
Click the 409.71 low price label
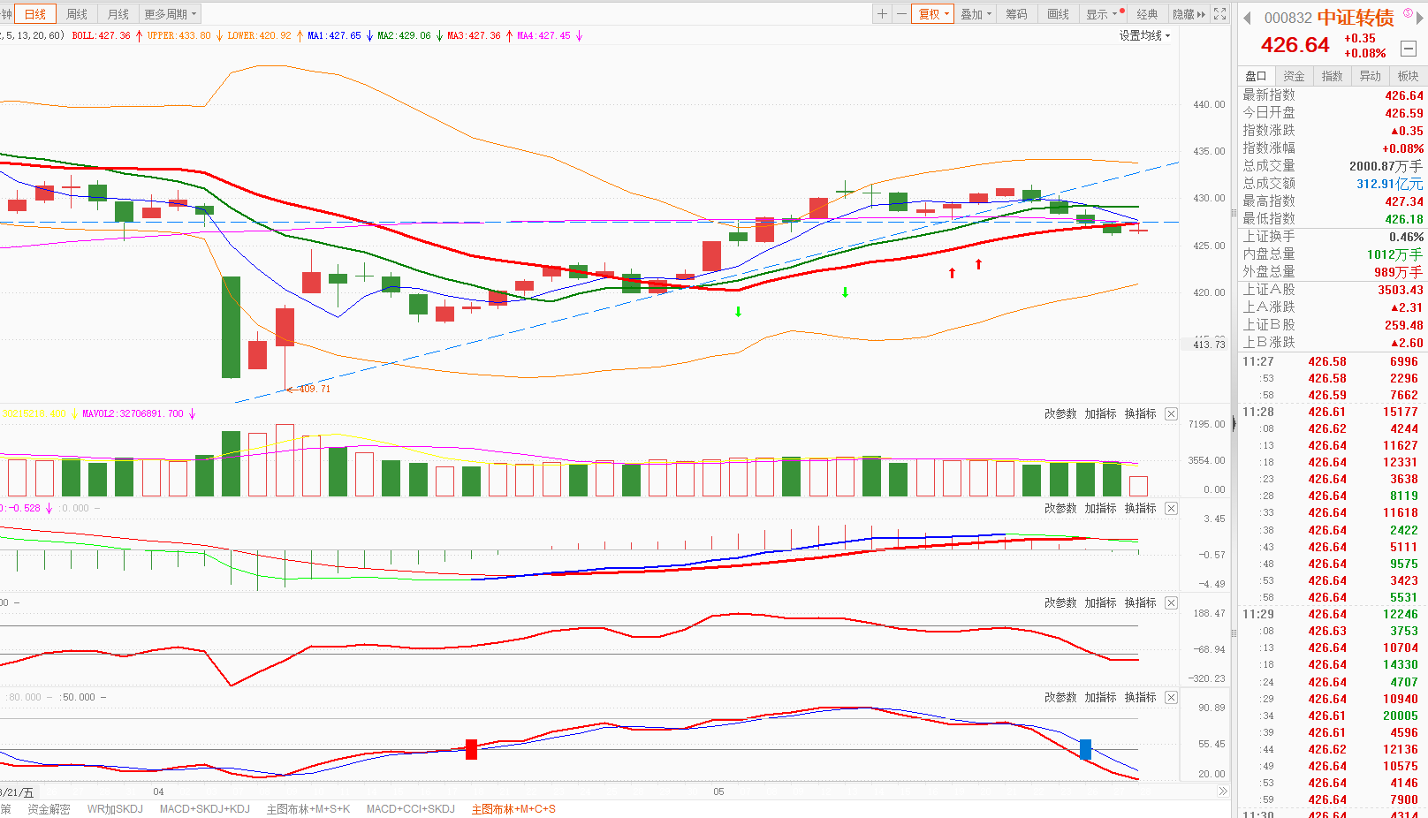tap(314, 389)
